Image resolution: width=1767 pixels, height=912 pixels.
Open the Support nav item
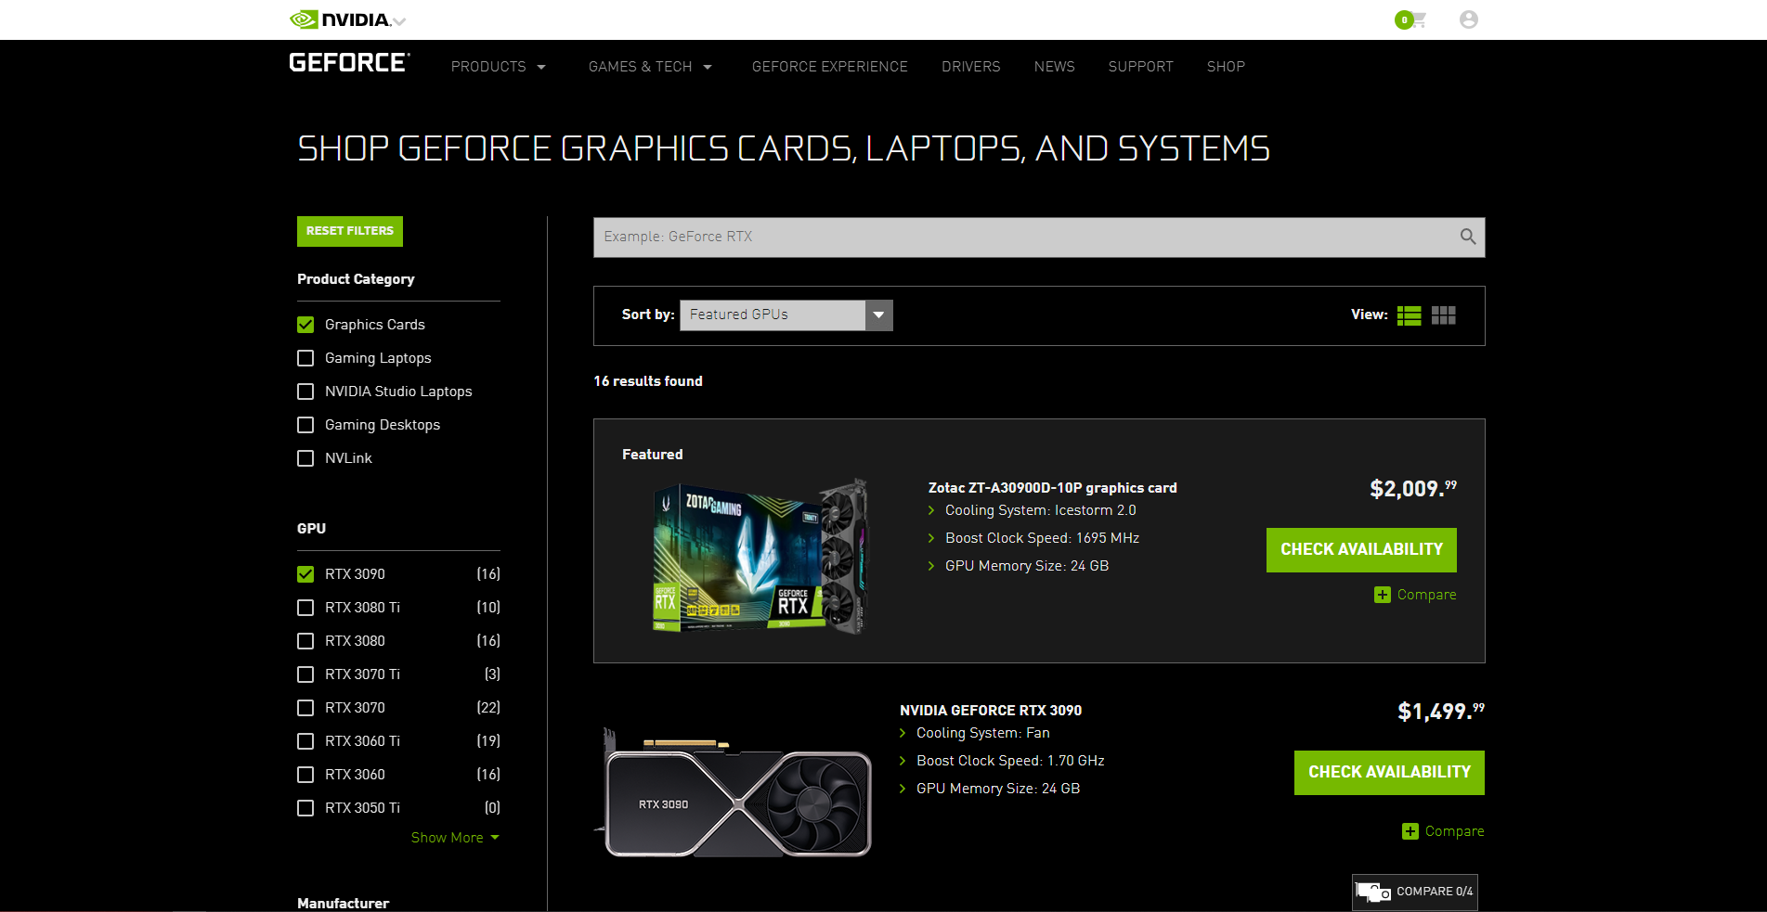coord(1141,67)
